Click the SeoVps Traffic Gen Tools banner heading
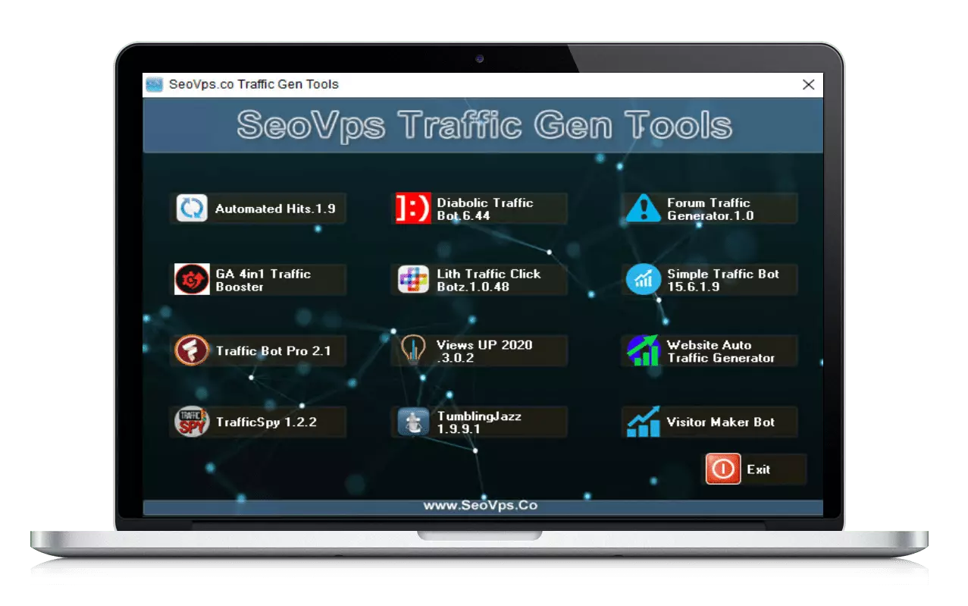The width and height of the screenshot is (968, 606). tap(484, 125)
